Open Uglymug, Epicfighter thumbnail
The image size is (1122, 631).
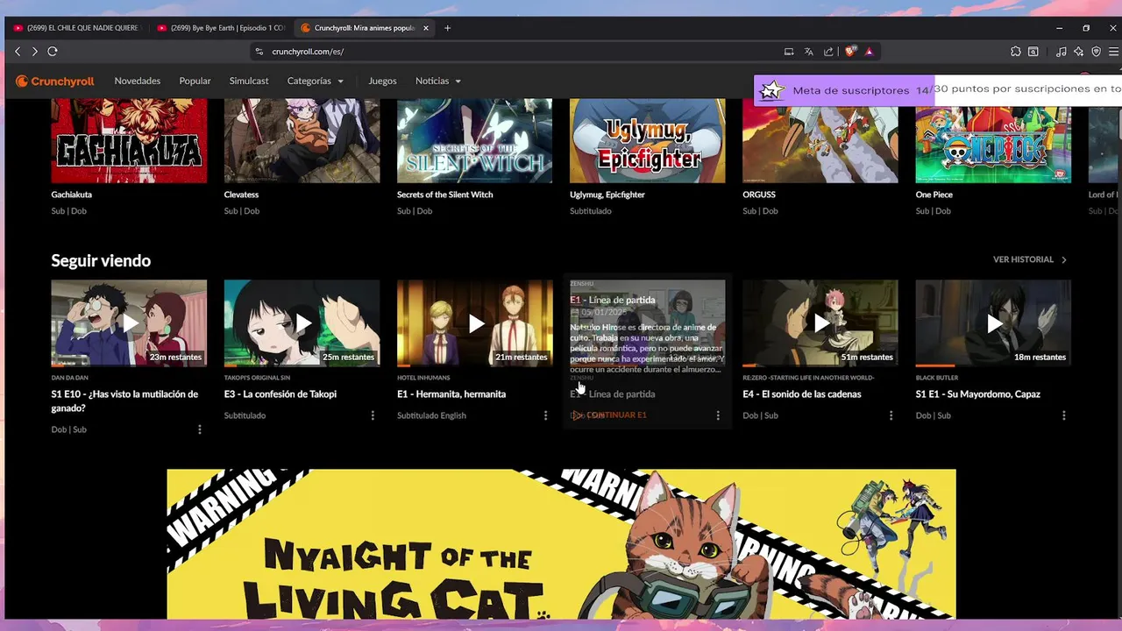tap(648, 140)
